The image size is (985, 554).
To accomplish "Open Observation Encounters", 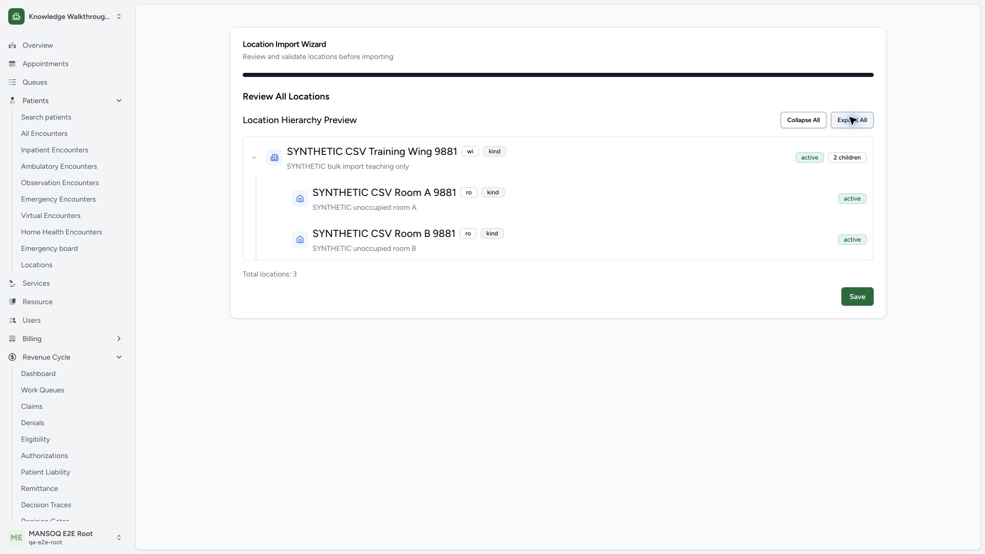I will [60, 183].
